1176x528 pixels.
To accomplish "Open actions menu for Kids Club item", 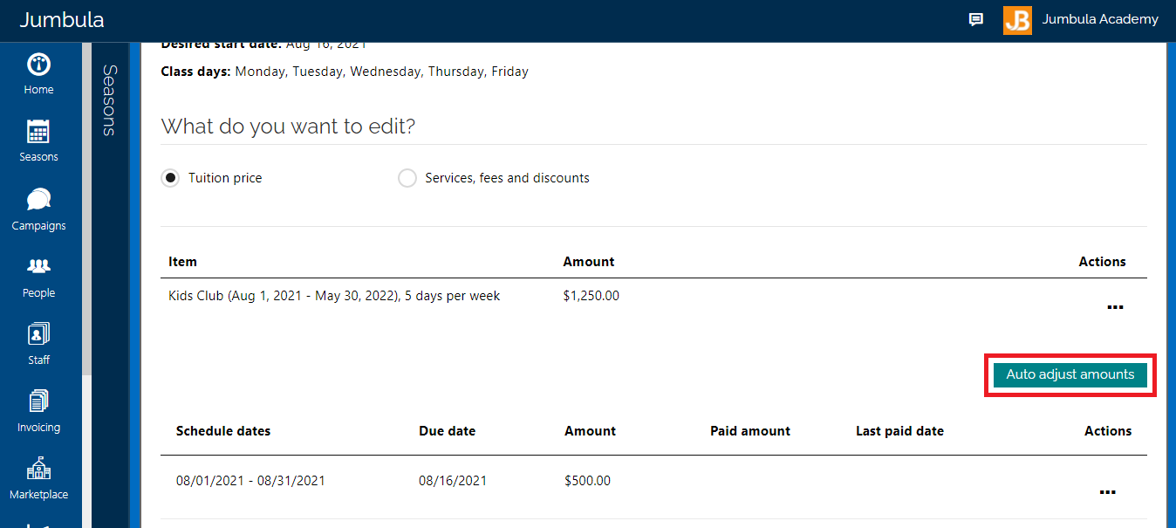I will 1114,307.
